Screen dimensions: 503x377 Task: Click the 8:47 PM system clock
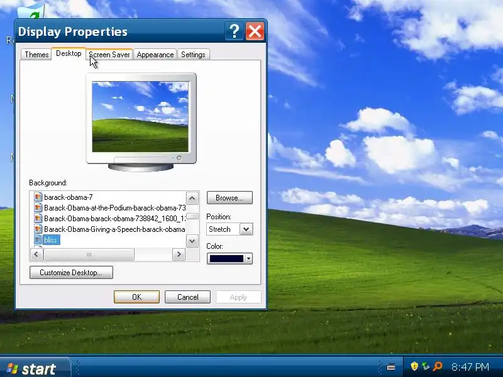point(470,367)
